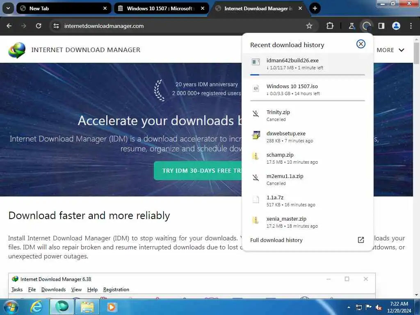
Task: Open site information icon in address bar
Action: click(56, 26)
